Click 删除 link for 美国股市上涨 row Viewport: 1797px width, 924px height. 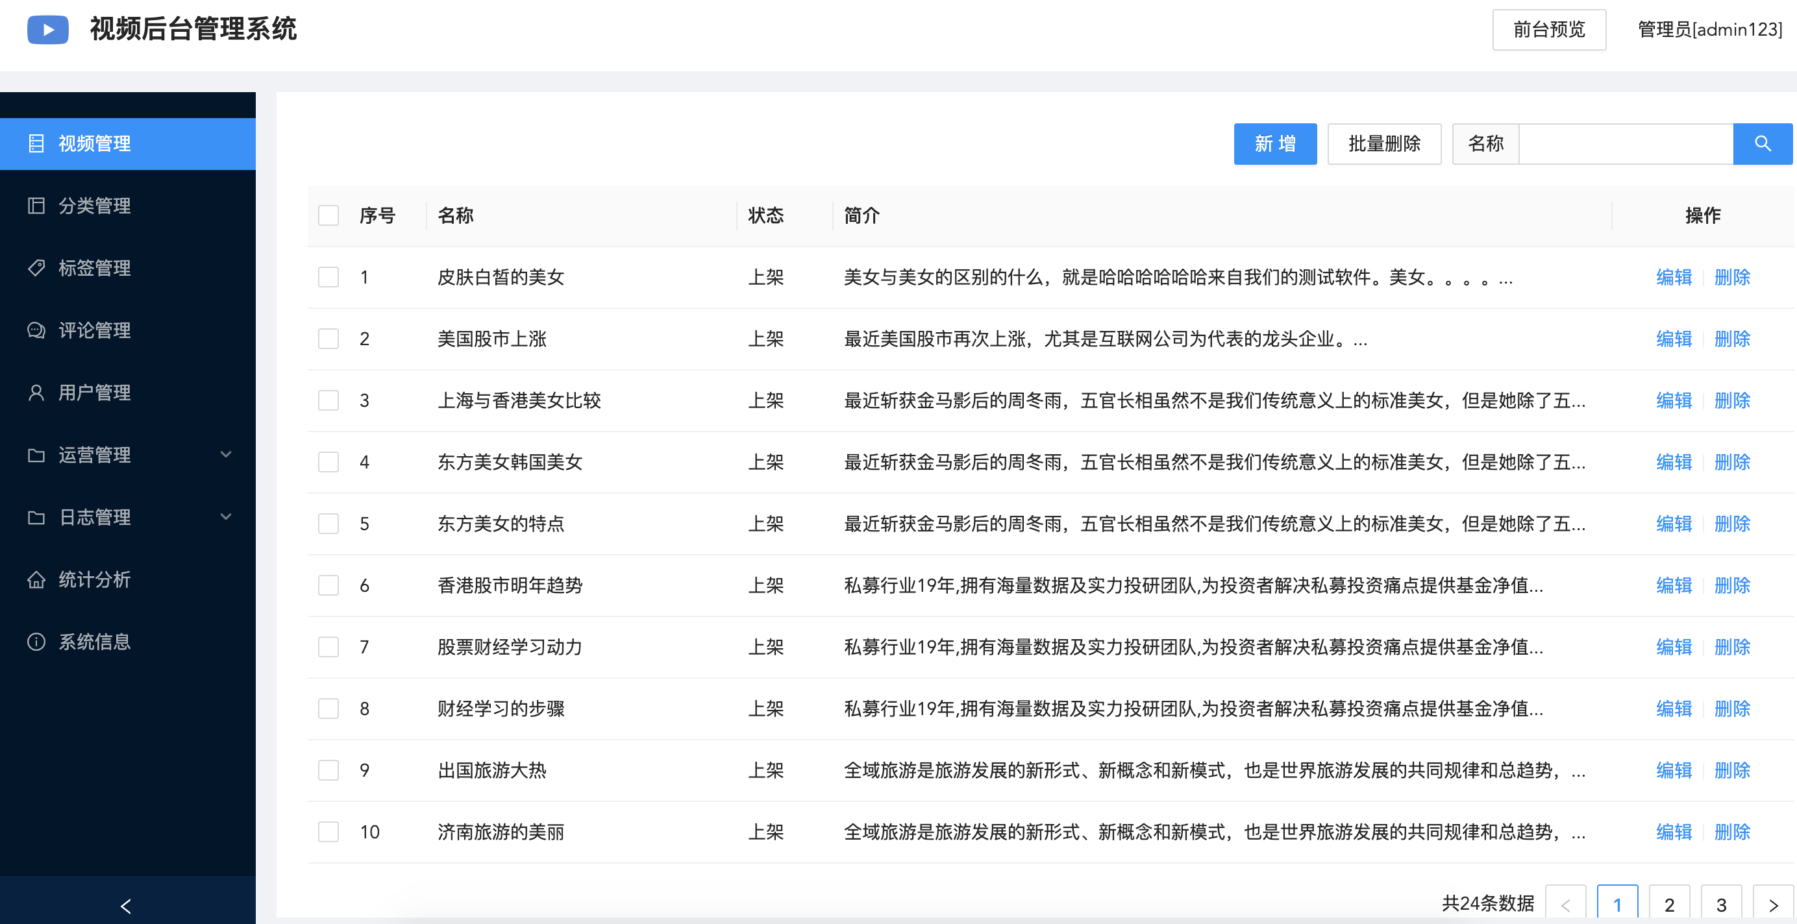(x=1732, y=339)
